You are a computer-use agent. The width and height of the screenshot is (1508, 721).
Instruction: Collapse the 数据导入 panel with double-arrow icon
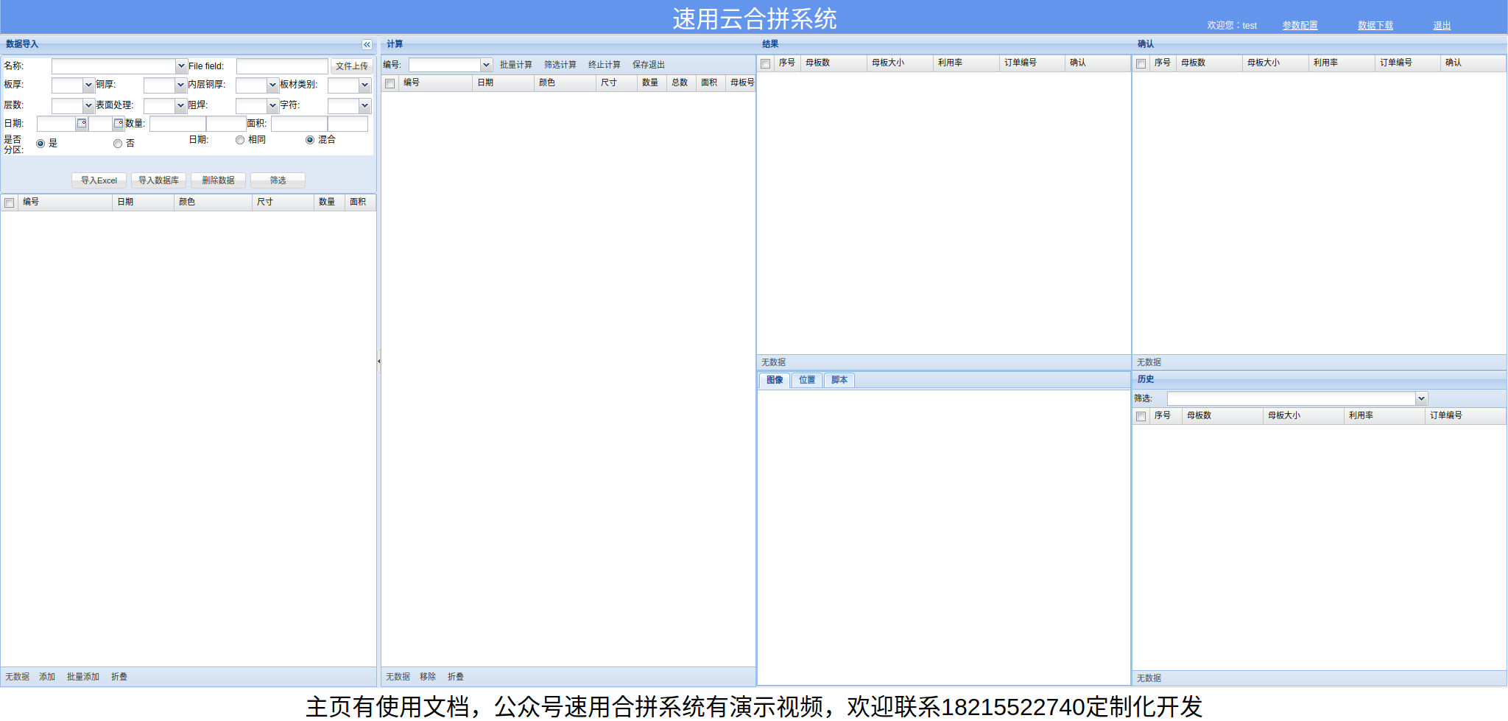tap(367, 45)
